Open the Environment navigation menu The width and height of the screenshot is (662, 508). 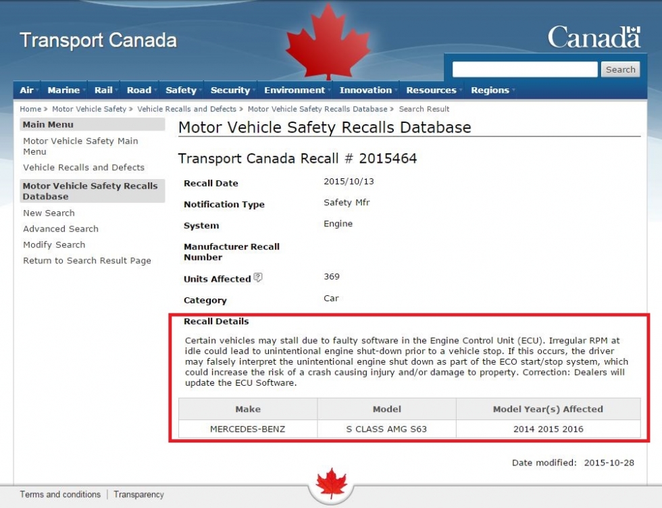pyautogui.click(x=295, y=90)
